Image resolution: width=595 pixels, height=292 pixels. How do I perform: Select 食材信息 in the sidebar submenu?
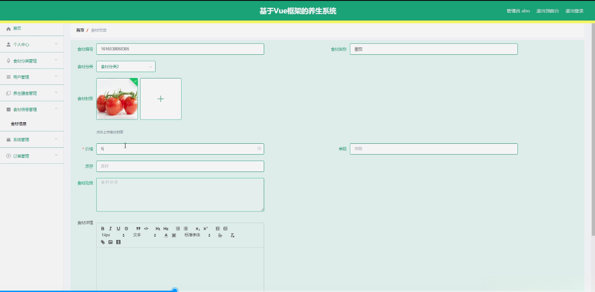(19, 123)
